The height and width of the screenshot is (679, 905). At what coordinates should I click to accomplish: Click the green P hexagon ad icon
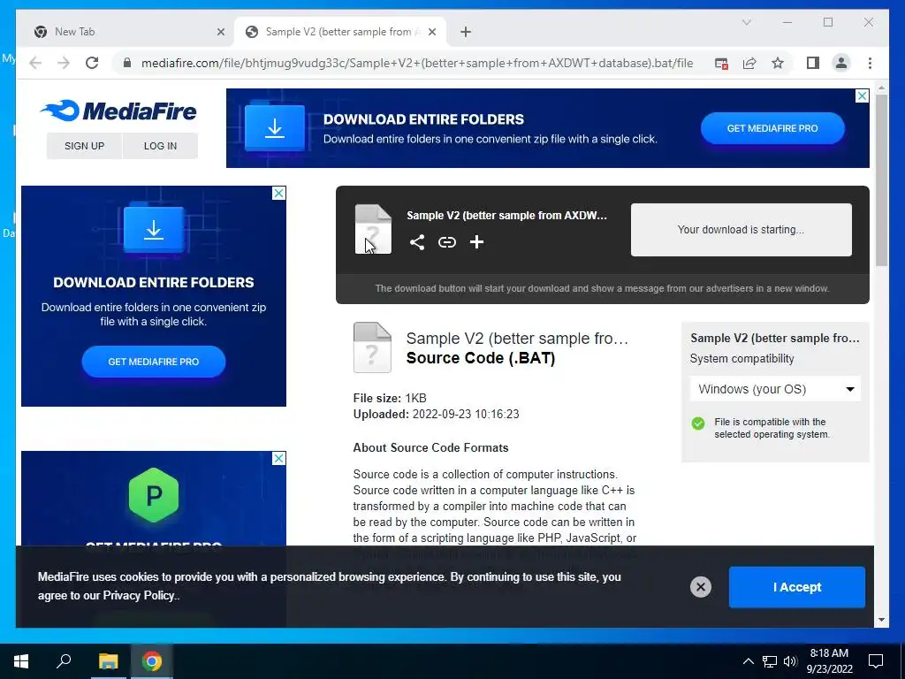pyautogui.click(x=154, y=495)
